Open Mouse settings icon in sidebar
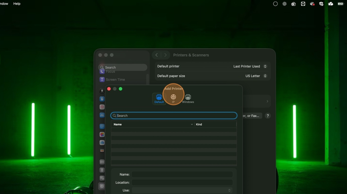This screenshot has height=194, width=347. [102, 170]
